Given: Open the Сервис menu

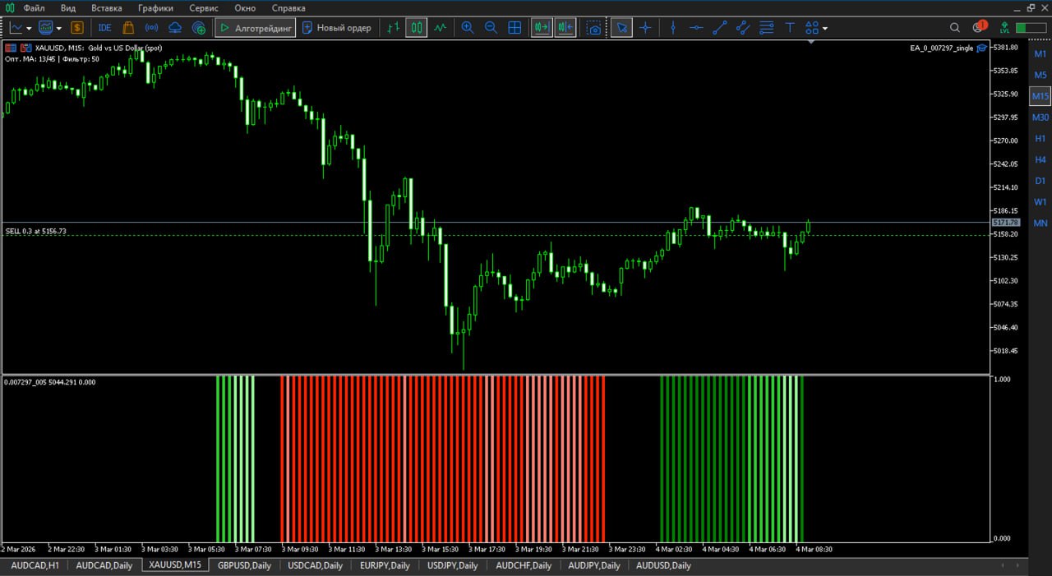Looking at the screenshot, I should click(x=203, y=7).
